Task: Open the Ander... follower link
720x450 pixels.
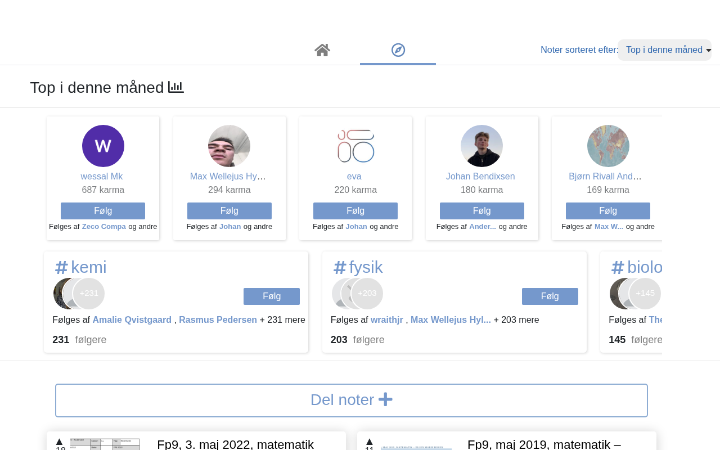Action: (x=483, y=227)
